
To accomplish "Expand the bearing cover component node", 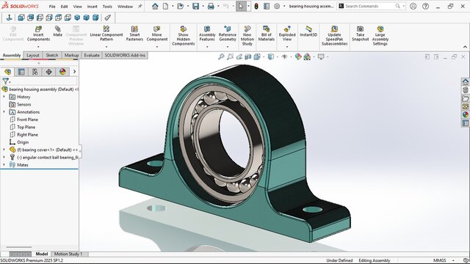I will 4,150.
